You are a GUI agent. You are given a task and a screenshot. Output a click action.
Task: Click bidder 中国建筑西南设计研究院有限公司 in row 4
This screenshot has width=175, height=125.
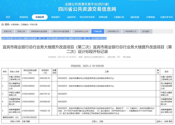click(15, 102)
